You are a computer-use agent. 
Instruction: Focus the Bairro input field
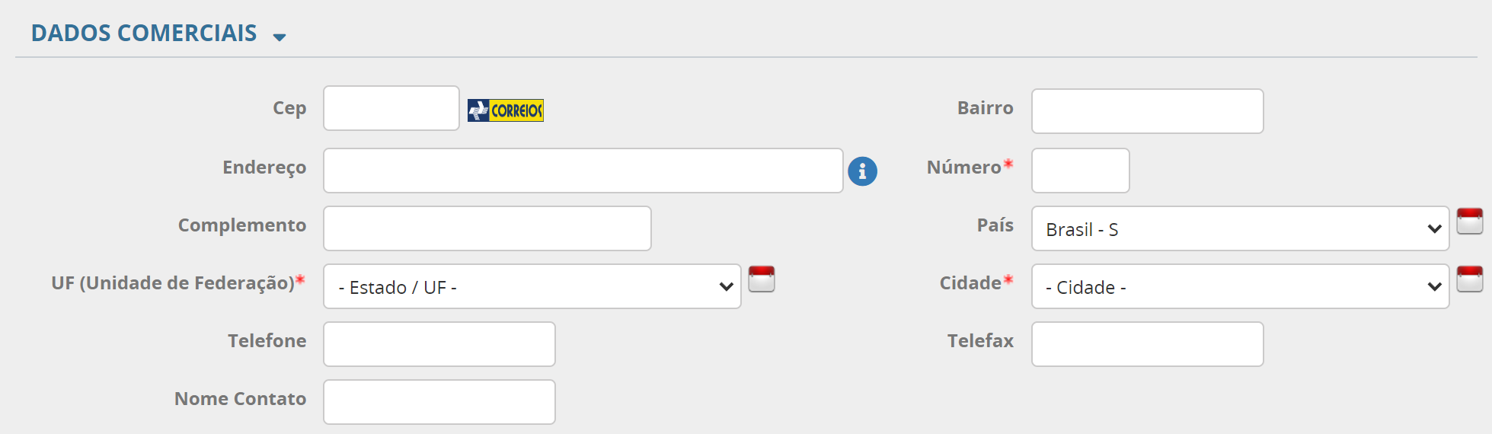(1147, 111)
